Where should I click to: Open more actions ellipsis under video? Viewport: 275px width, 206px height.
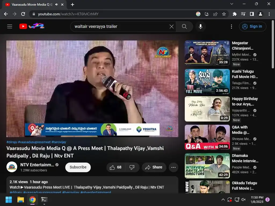(x=173, y=167)
